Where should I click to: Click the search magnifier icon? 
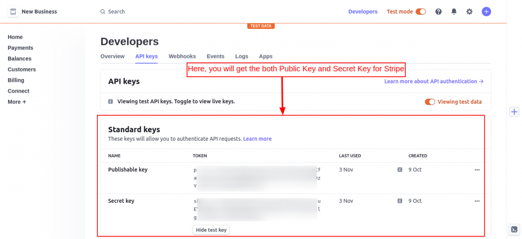tap(102, 12)
